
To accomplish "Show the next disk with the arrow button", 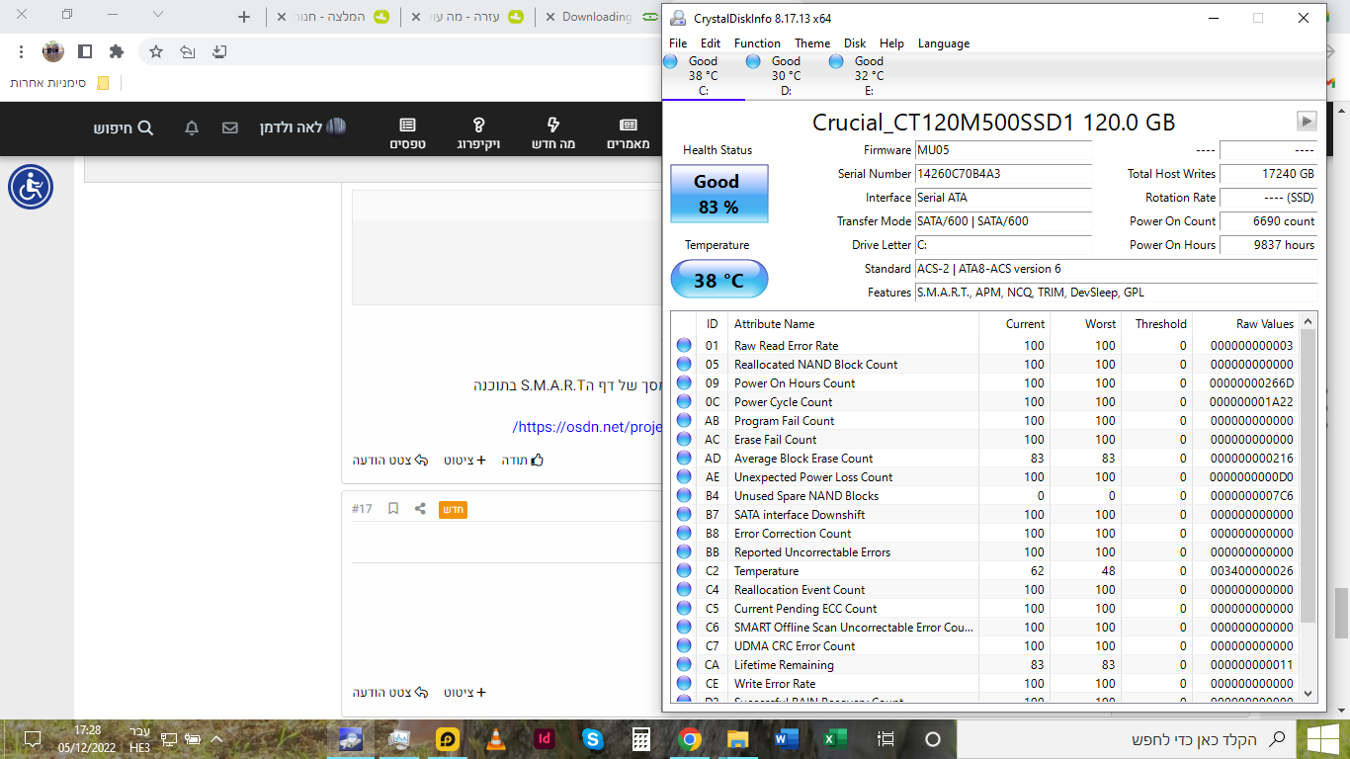I will pyautogui.click(x=1307, y=121).
